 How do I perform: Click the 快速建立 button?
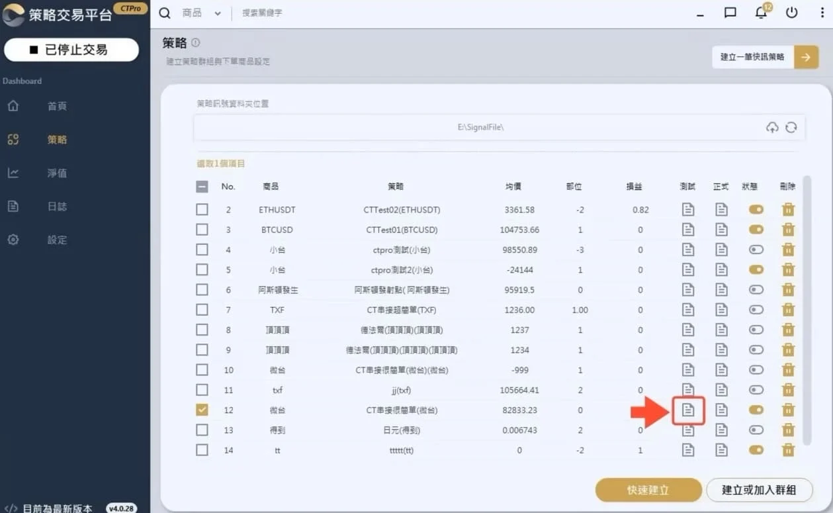[x=648, y=490]
